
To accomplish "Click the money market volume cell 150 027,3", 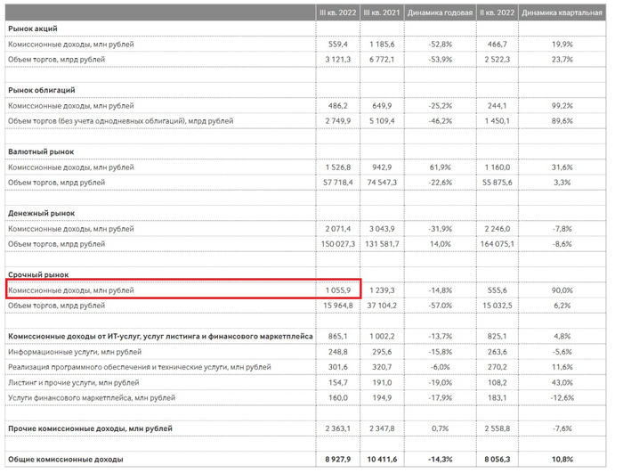I will tap(337, 243).
